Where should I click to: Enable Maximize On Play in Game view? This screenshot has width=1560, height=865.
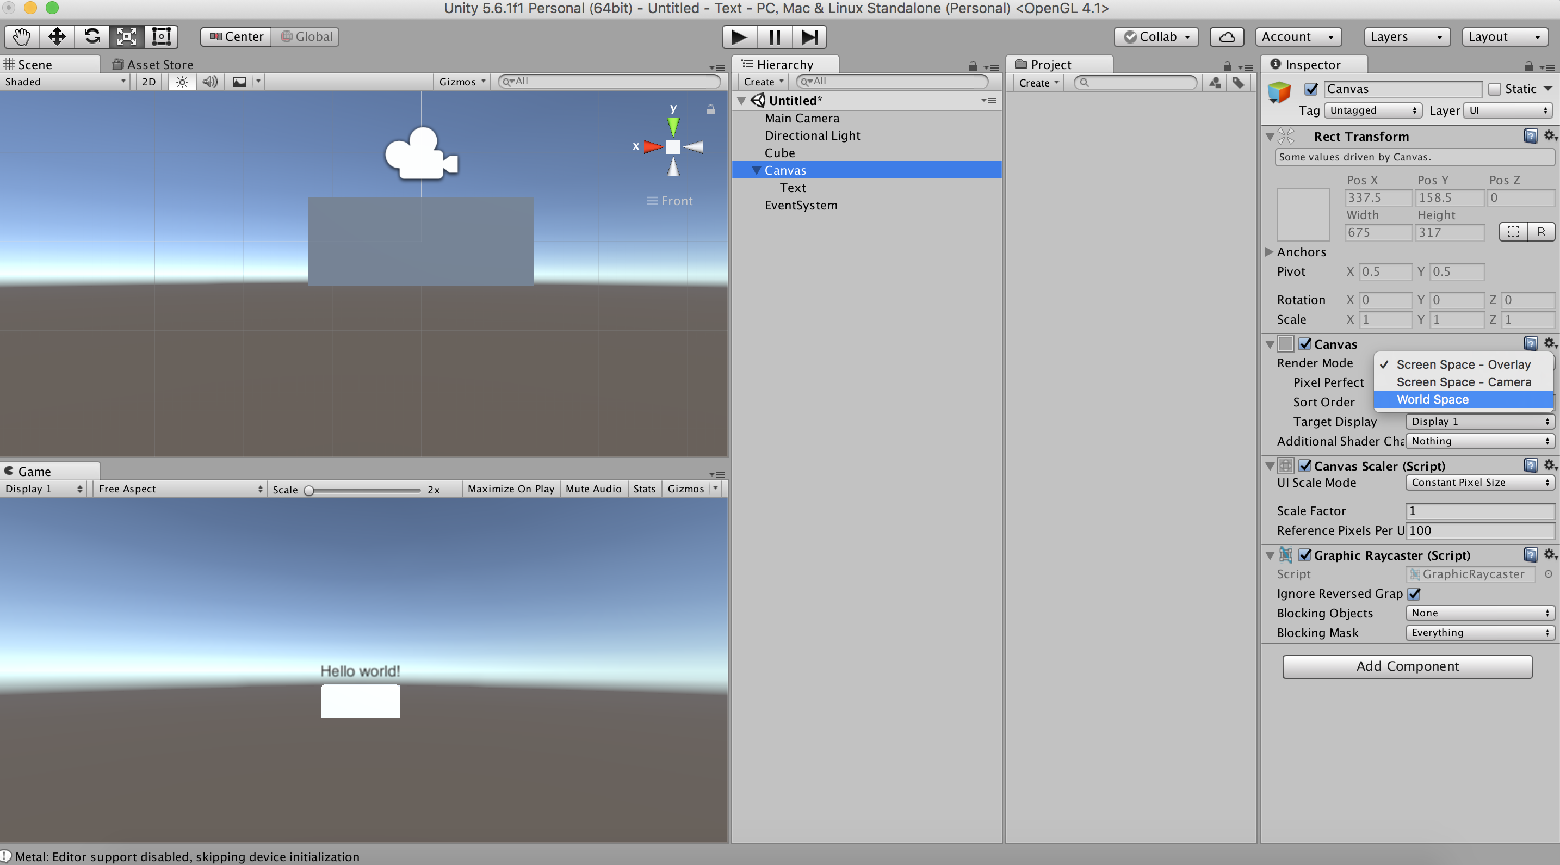(x=511, y=489)
